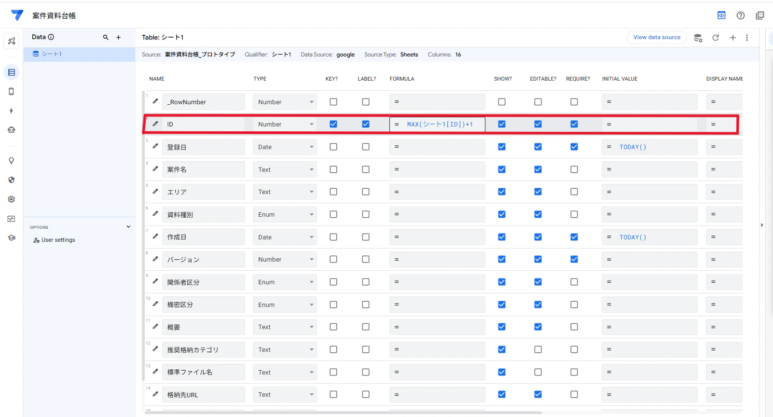The width and height of the screenshot is (773, 417).
Task: Open the type dropdown for 概要
Action: (x=285, y=327)
